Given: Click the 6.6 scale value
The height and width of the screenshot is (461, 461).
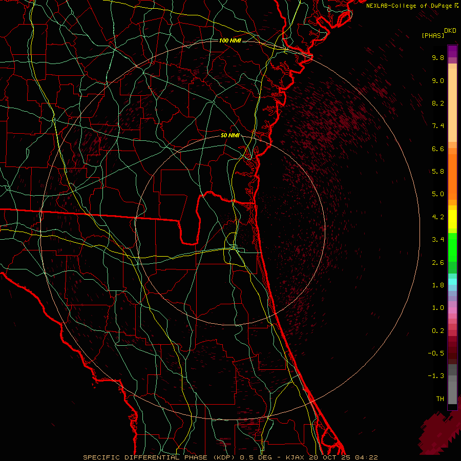Looking at the screenshot, I should (x=438, y=149).
